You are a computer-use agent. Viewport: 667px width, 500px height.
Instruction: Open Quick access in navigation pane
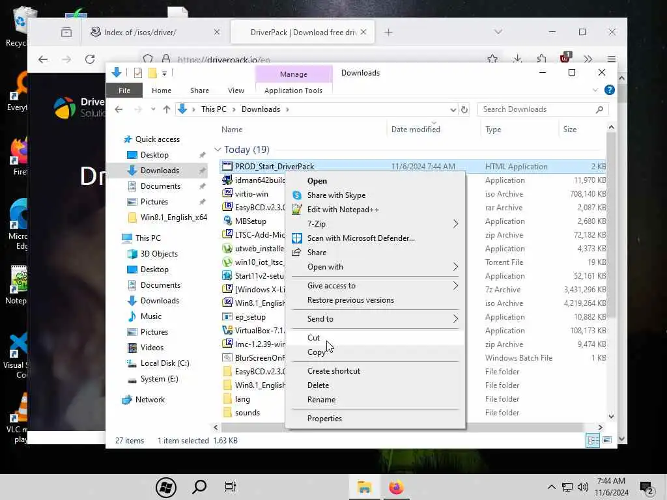pyautogui.click(x=152, y=139)
